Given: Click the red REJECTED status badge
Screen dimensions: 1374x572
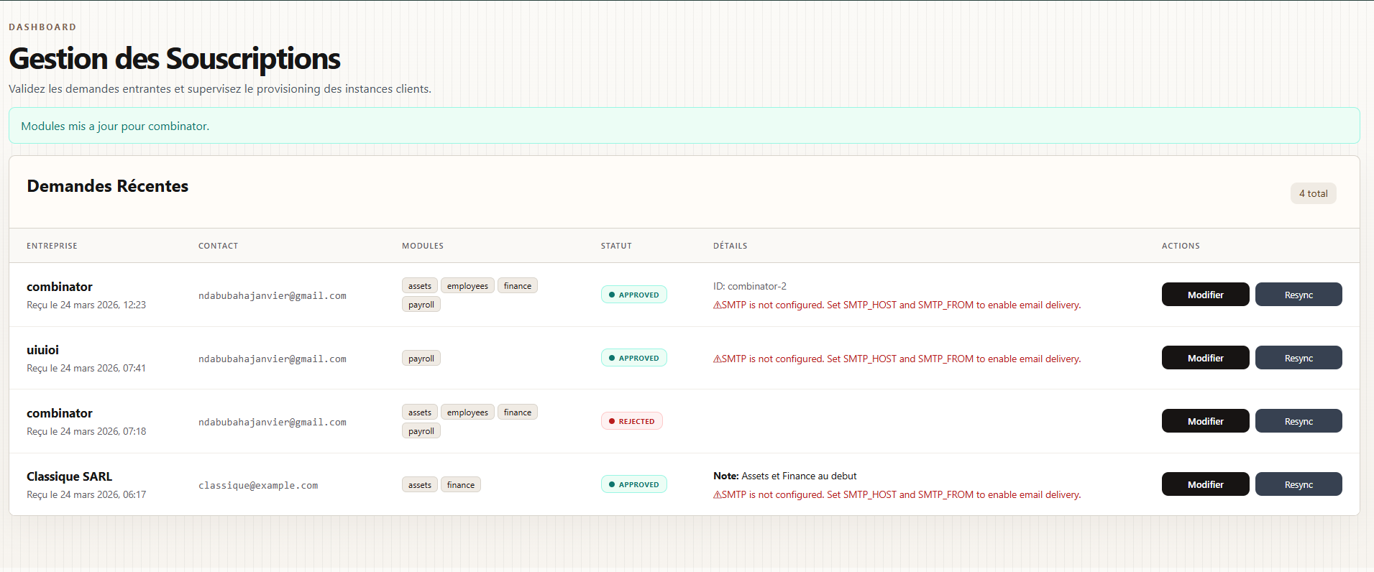Looking at the screenshot, I should pyautogui.click(x=631, y=421).
